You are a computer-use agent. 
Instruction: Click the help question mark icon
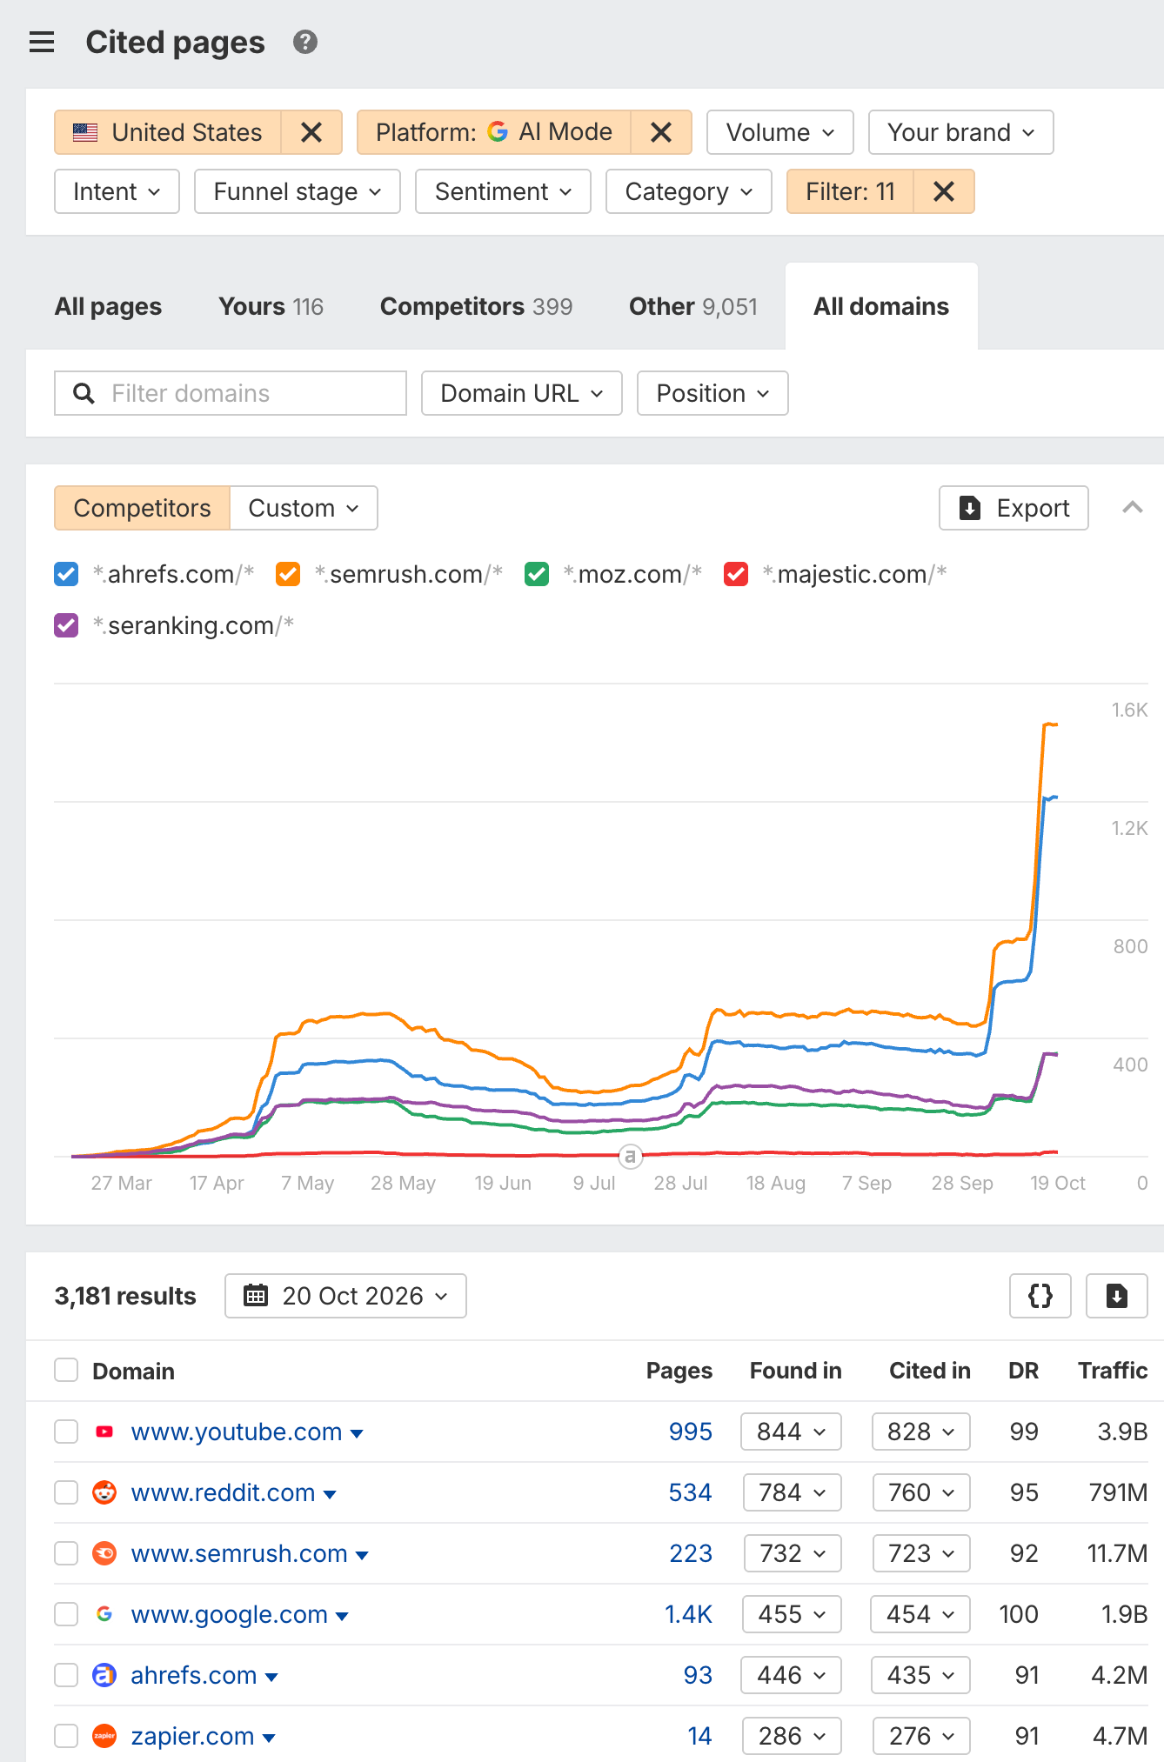coord(305,42)
